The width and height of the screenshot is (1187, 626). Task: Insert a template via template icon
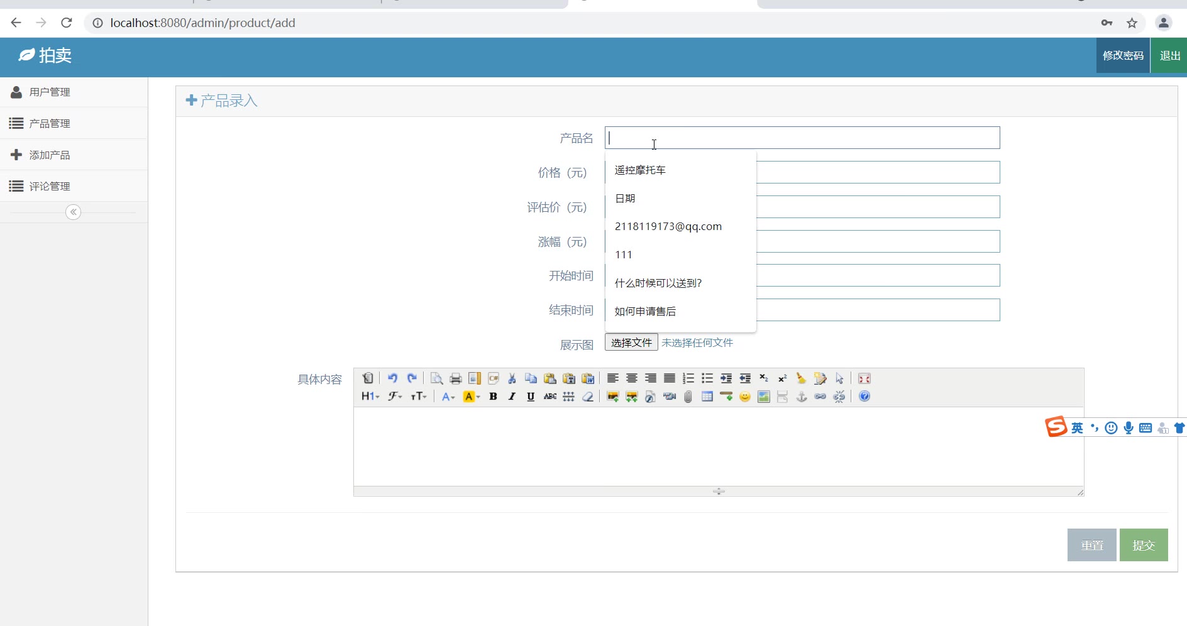coord(475,378)
